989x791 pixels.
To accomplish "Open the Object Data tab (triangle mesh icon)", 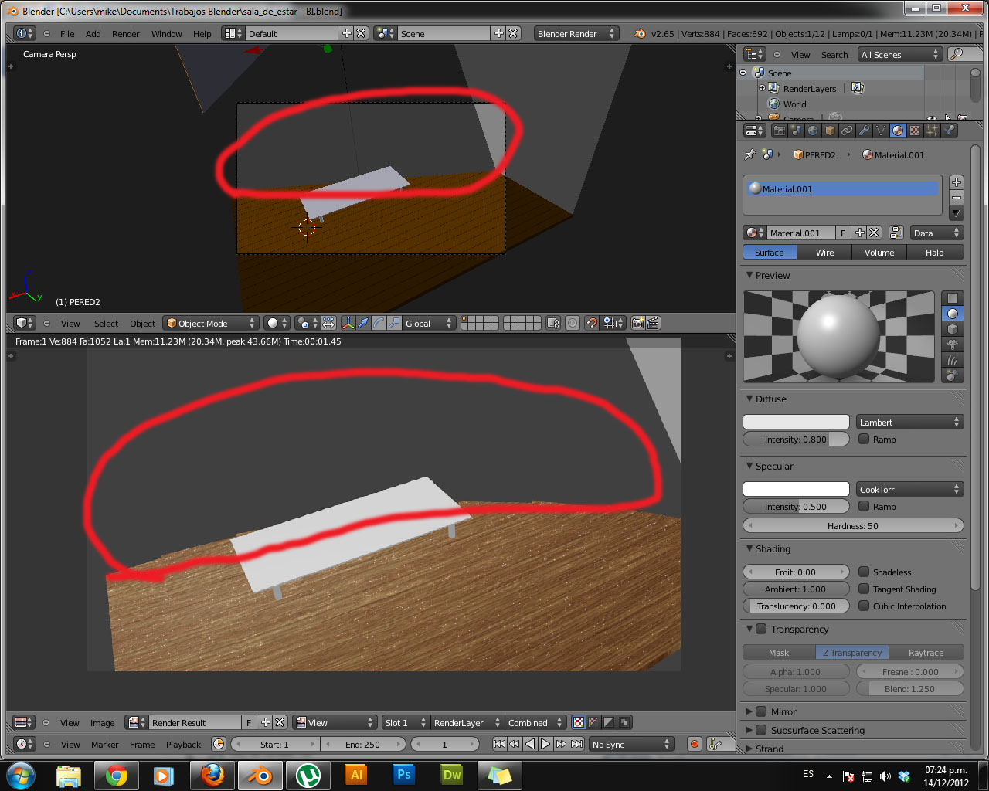I will click(x=881, y=131).
